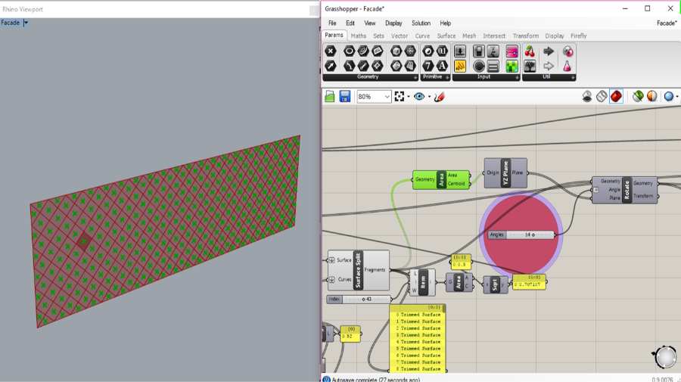Save document with the blue floppy icon
This screenshot has width=681, height=382.
tap(345, 96)
